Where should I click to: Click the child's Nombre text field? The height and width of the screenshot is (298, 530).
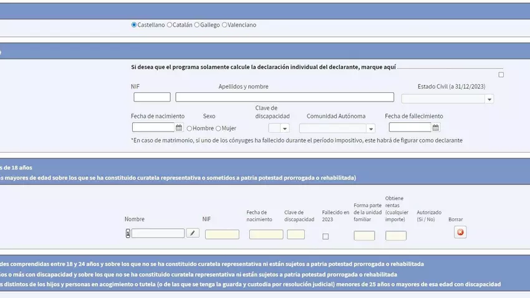tap(158, 233)
